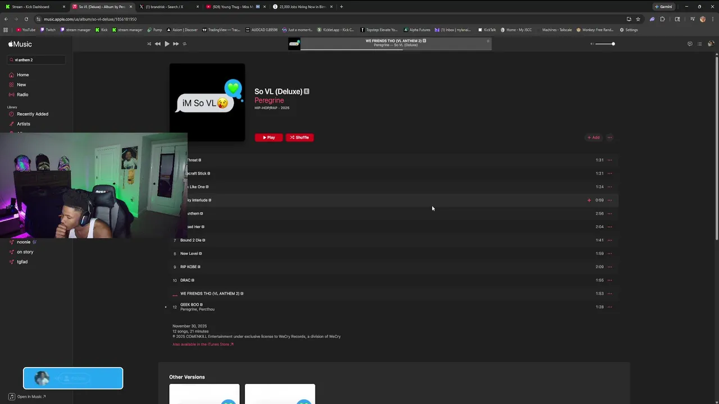Open more options for the album
The height and width of the screenshot is (404, 719).
click(x=609, y=137)
